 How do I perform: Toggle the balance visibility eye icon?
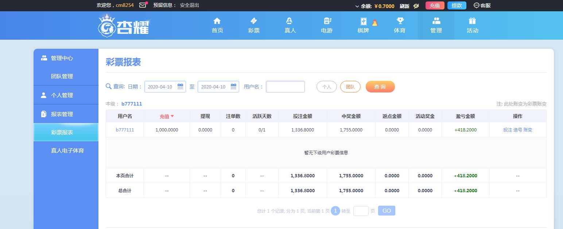coord(416,6)
